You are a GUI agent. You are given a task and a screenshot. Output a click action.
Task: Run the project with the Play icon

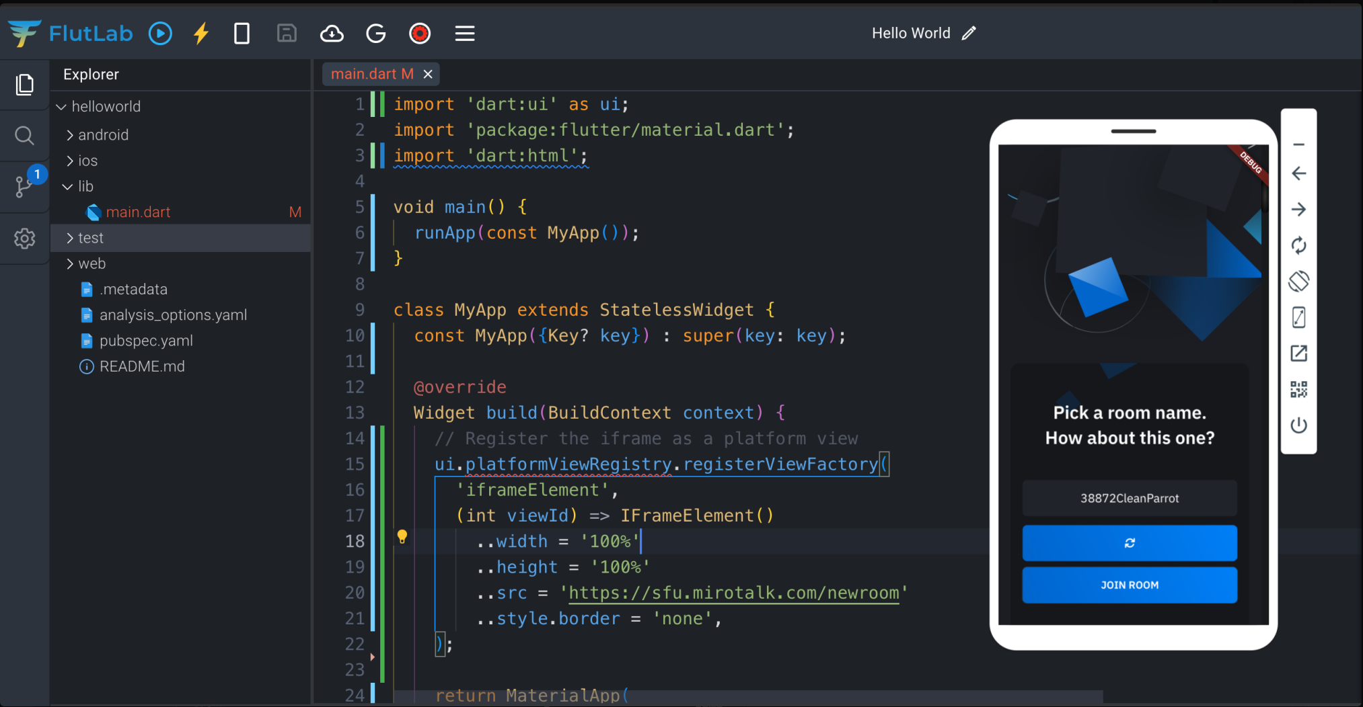tap(160, 33)
